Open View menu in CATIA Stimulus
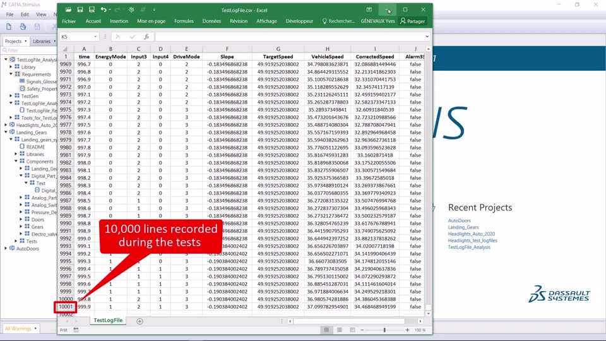 click(41, 15)
